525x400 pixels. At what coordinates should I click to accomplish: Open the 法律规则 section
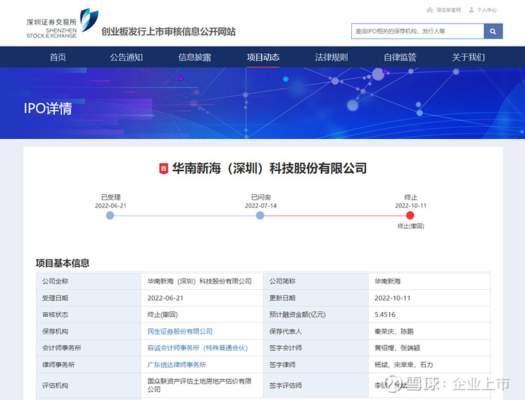point(331,58)
